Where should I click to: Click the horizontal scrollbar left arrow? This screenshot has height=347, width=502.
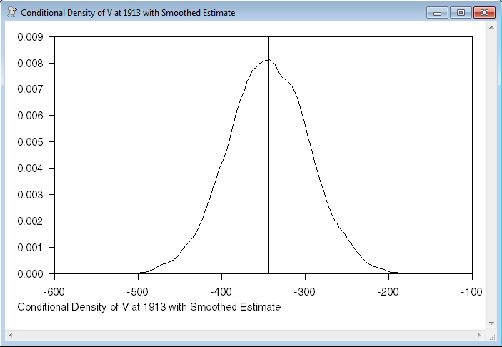[x=11, y=335]
